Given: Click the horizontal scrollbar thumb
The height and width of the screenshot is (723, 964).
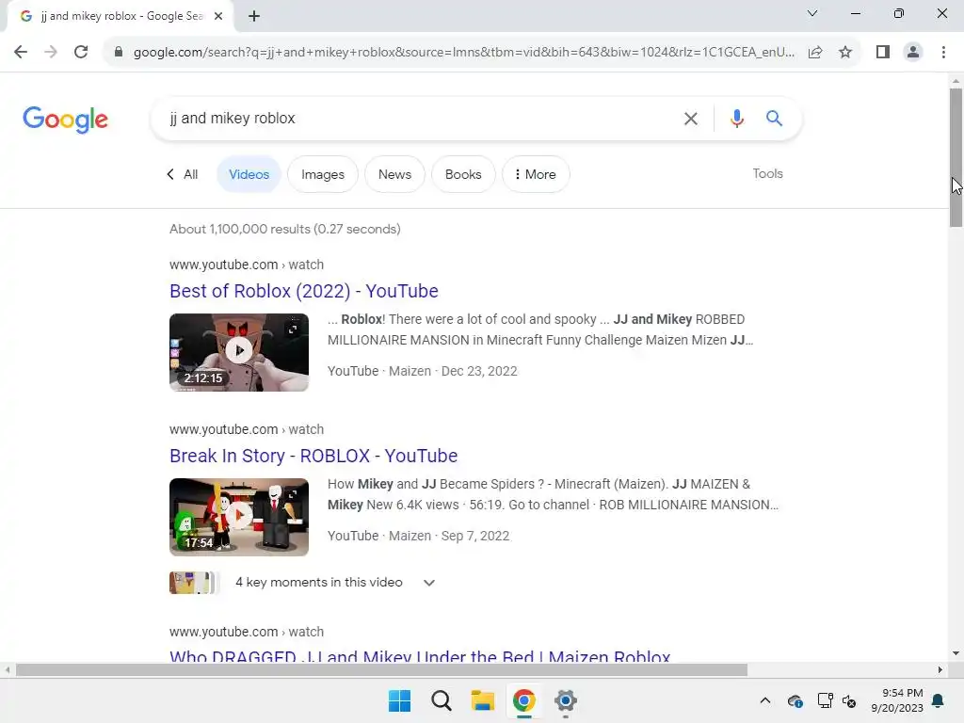Looking at the screenshot, I should [x=381, y=669].
